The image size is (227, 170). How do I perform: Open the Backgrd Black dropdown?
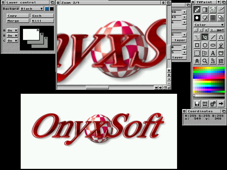pos(32,9)
